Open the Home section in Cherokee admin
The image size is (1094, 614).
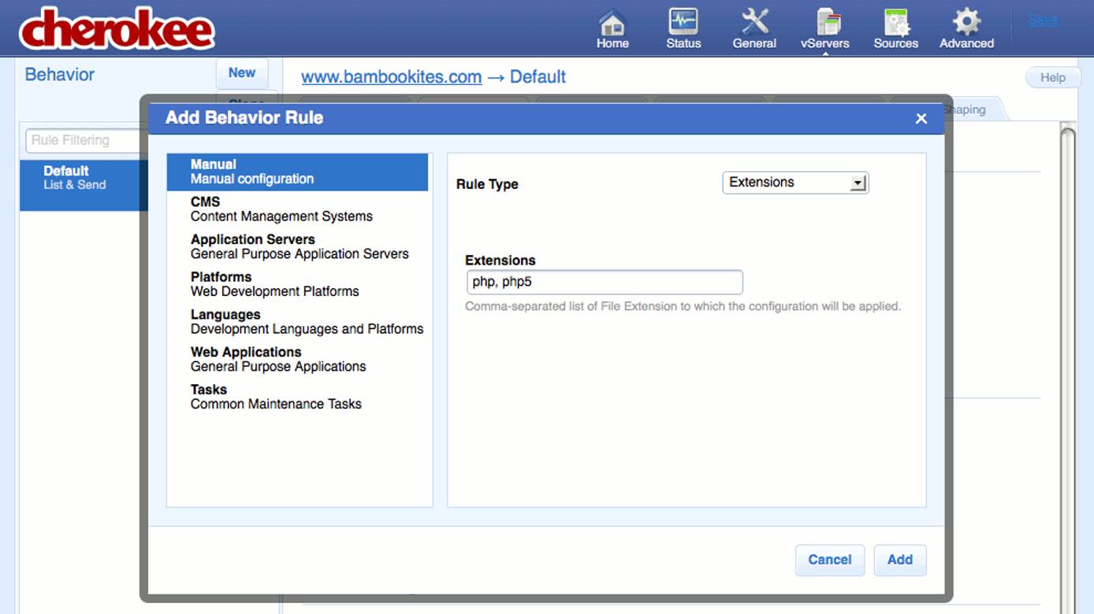click(612, 28)
